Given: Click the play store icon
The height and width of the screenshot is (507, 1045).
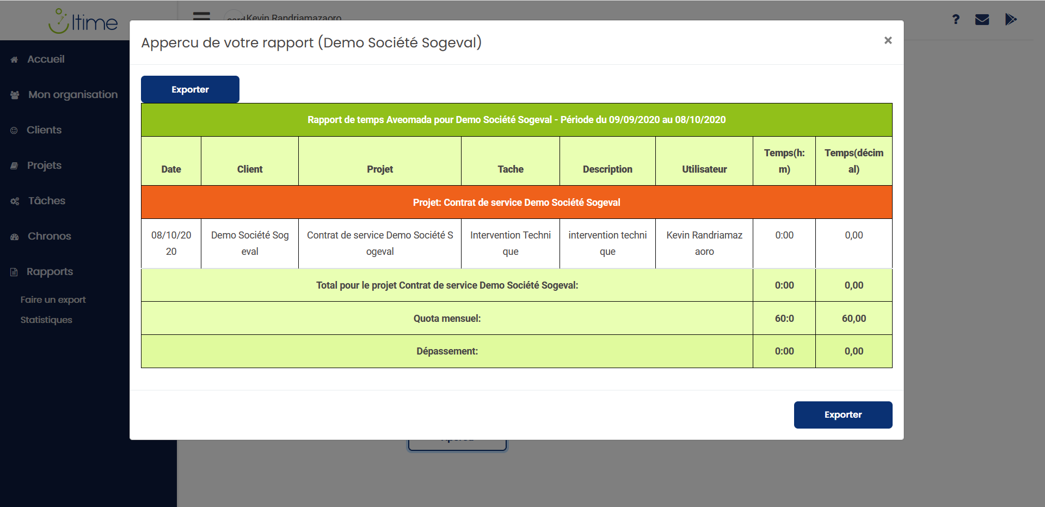Looking at the screenshot, I should pyautogui.click(x=1011, y=20).
